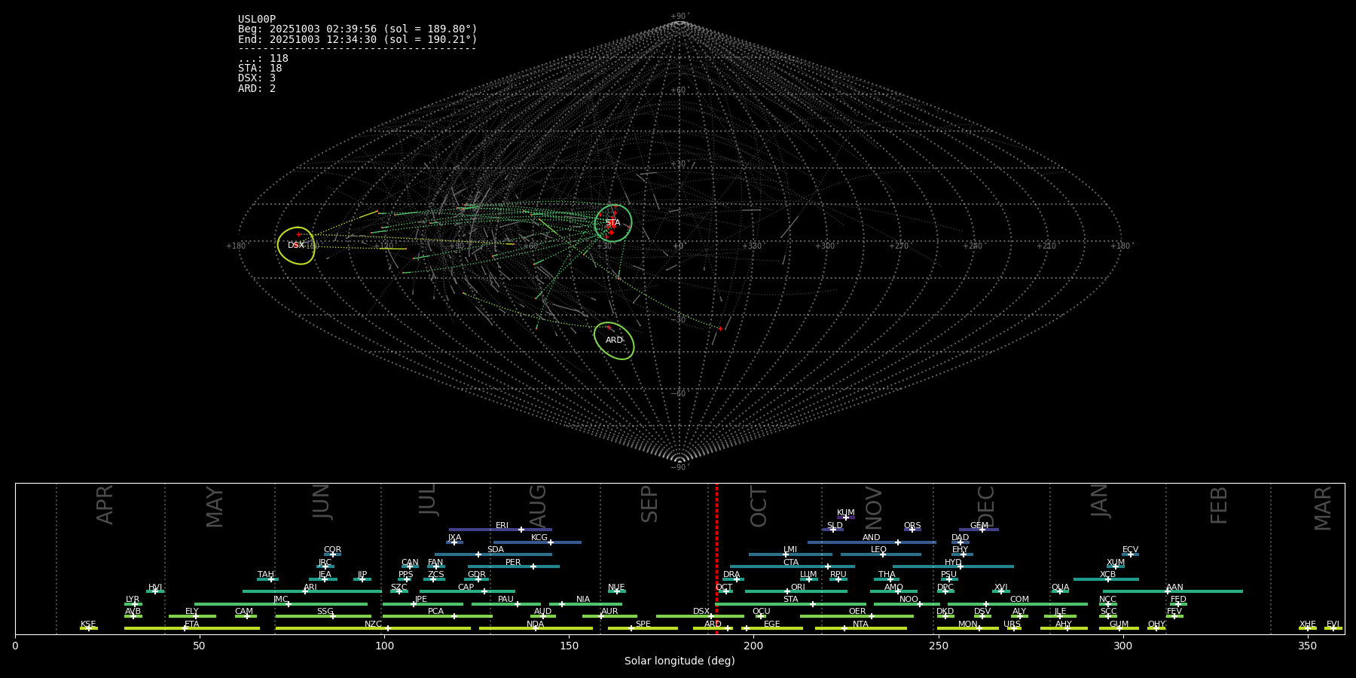The image size is (1356, 678).
Task: Click the AND shower label in timeline
Action: [x=872, y=538]
